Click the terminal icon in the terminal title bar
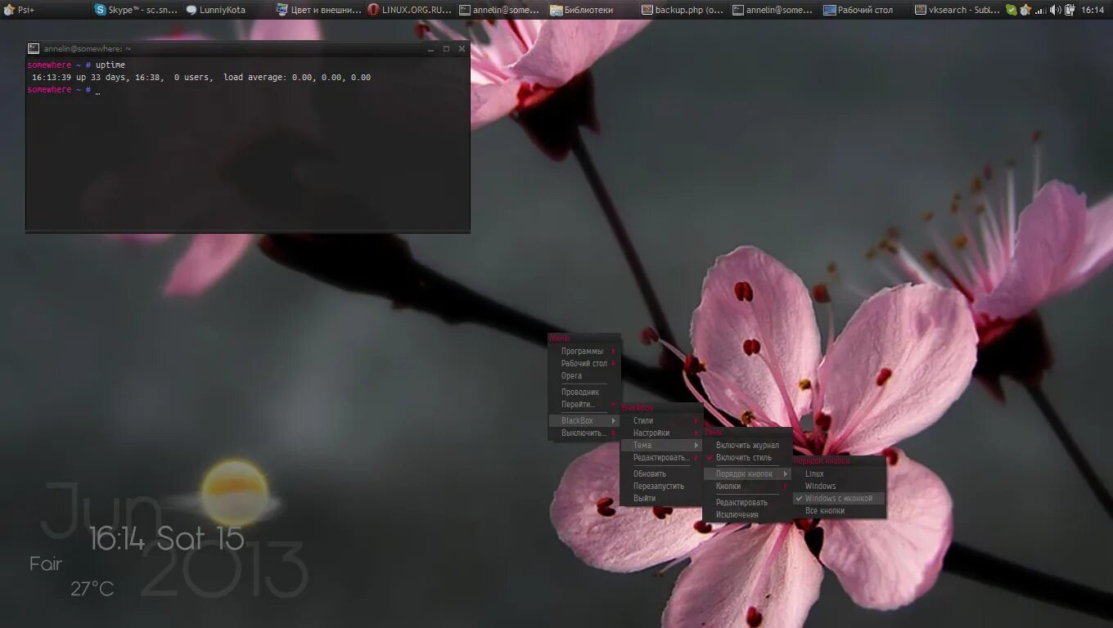The height and width of the screenshot is (628, 1113). click(34, 48)
